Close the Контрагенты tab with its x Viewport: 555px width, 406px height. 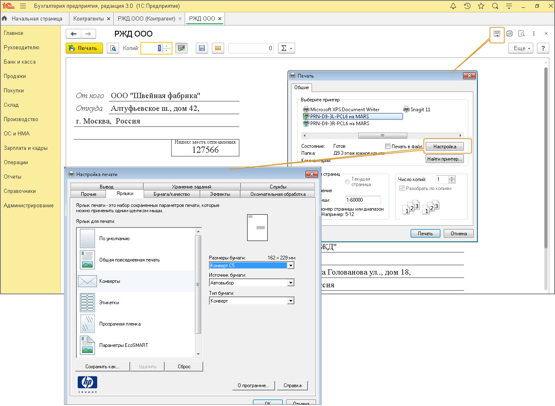click(108, 19)
